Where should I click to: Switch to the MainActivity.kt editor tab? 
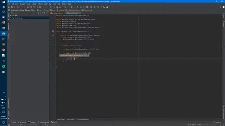click(73, 13)
